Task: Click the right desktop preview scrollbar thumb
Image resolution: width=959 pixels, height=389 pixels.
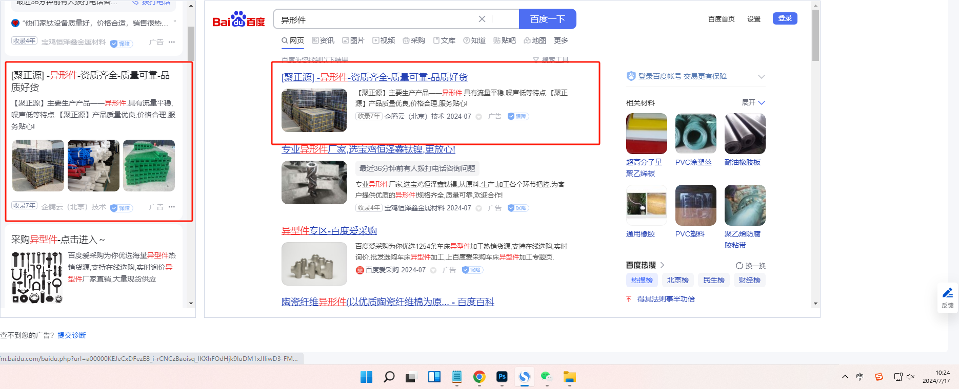Action: [x=815, y=35]
